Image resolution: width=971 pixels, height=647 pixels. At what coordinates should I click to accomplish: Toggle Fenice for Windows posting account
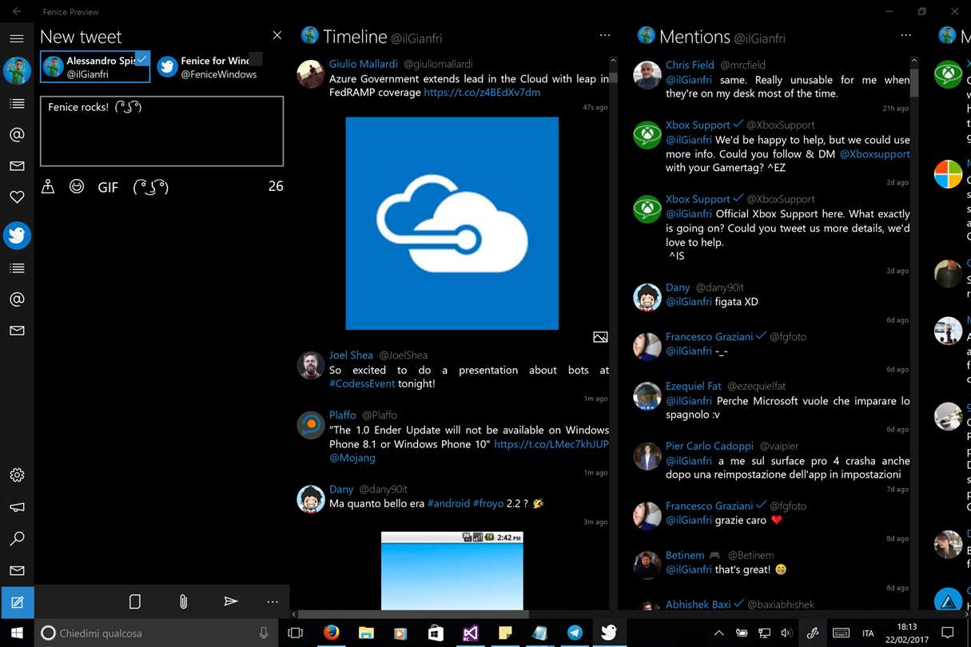click(x=209, y=67)
